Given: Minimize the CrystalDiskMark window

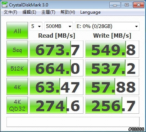Looking at the screenshot, I should point(115,5).
